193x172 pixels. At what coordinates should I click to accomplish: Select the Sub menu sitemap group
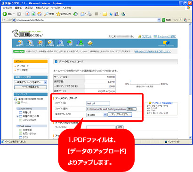(25, 126)
